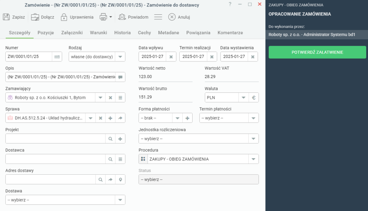Screen dimensions: 368x211
Task: Click the numbering icon in Numer field
Action: 57,57
